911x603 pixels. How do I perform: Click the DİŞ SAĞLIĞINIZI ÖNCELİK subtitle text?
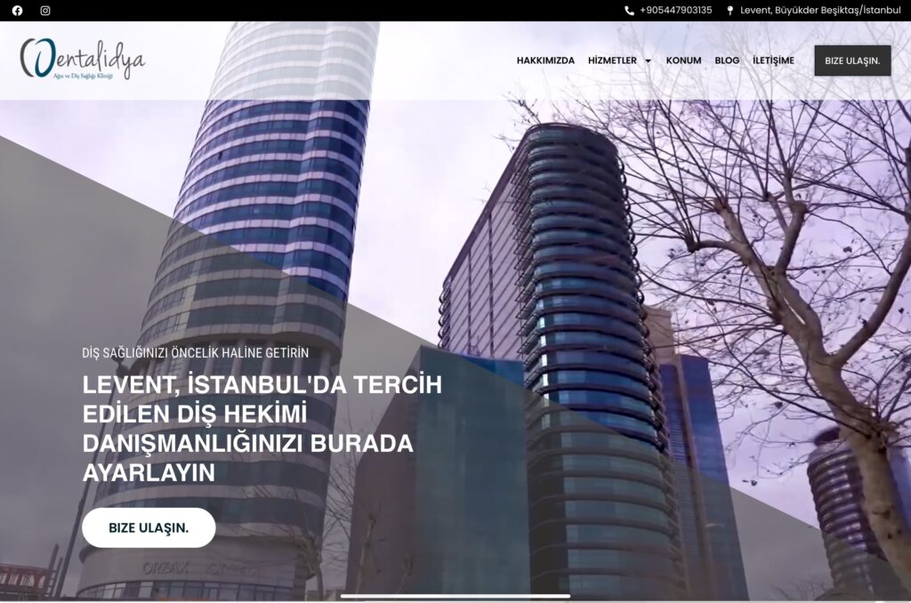coord(196,352)
